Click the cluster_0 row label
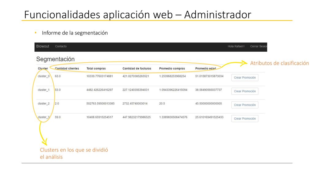Viewport: 314px width, 176px height. 44,76
